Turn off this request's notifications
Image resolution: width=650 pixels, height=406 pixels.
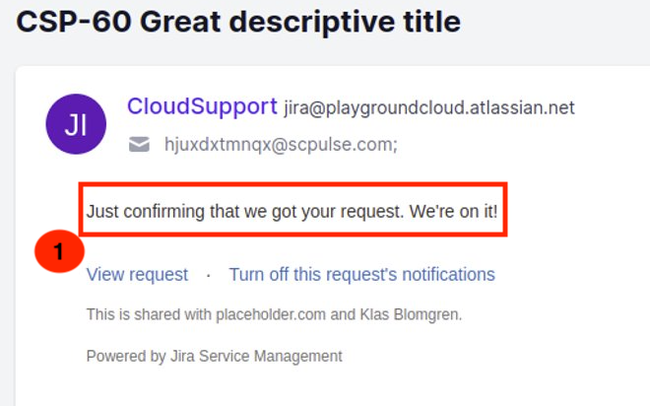[x=361, y=274]
